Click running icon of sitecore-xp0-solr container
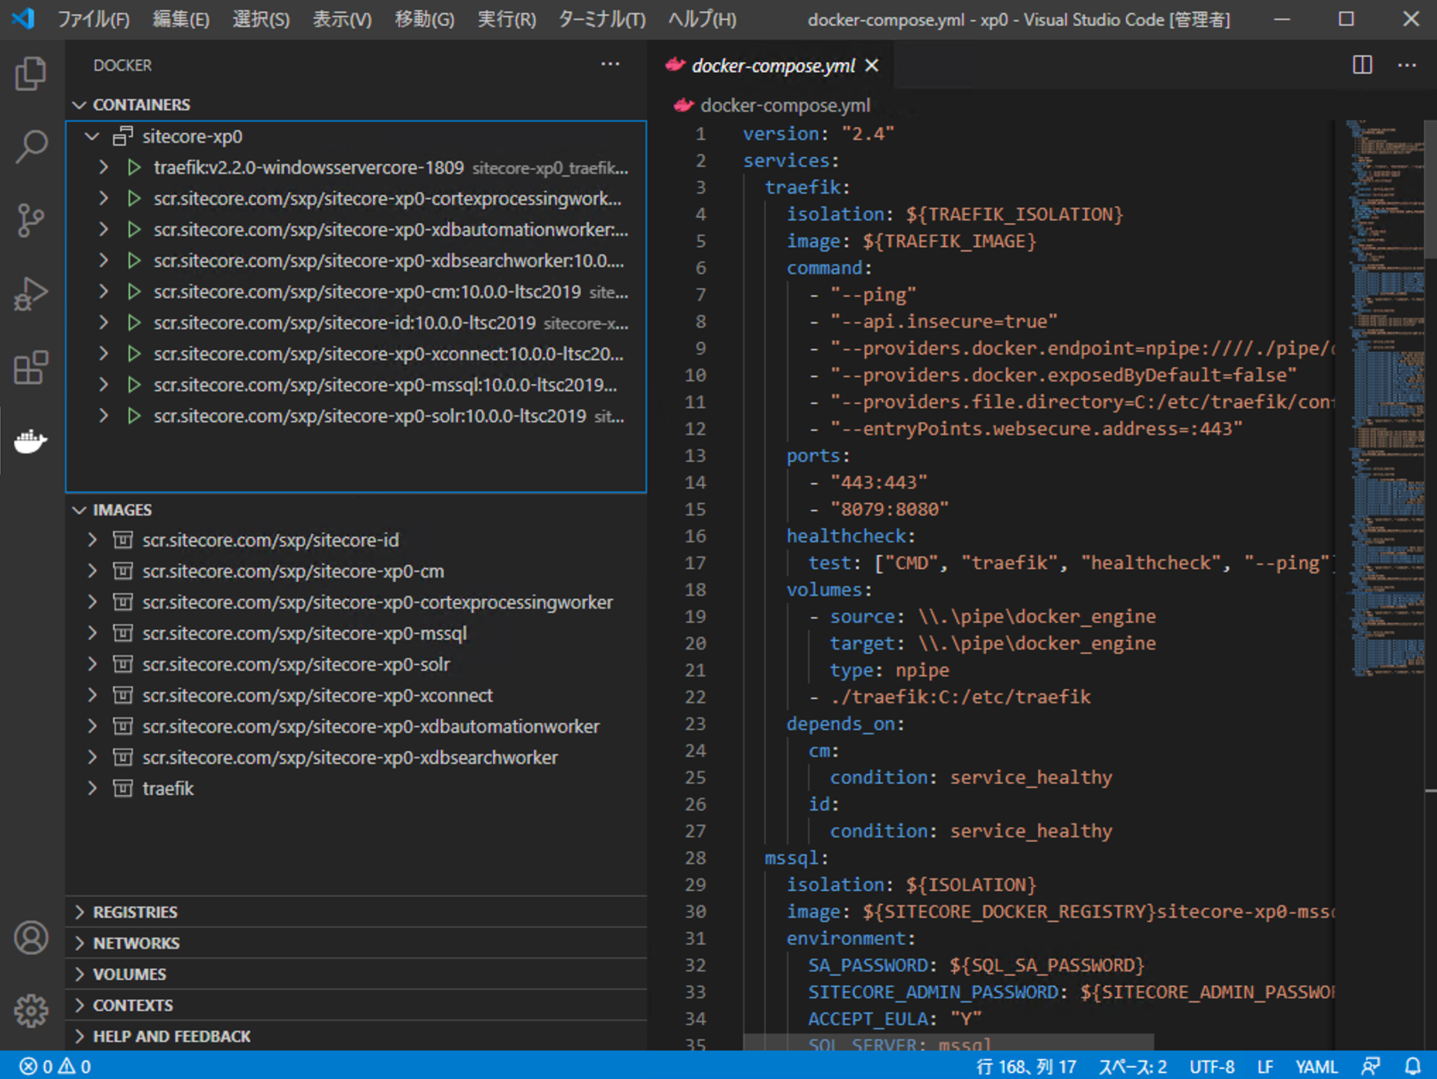The width and height of the screenshot is (1437, 1079). (134, 416)
